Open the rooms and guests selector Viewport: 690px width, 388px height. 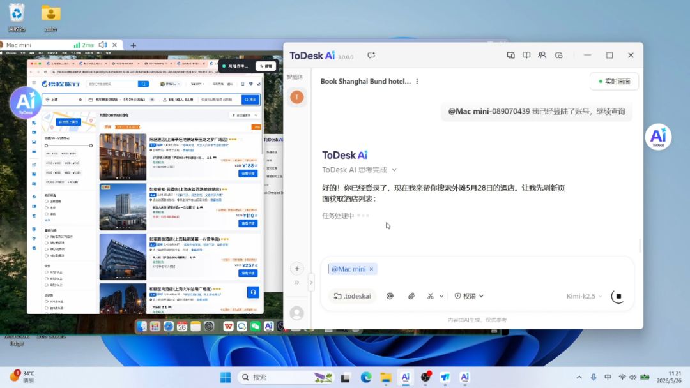(178, 100)
